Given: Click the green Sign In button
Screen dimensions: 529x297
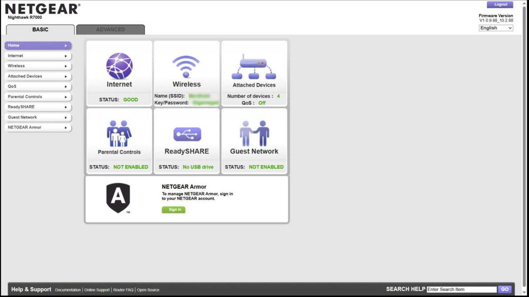Looking at the screenshot, I should coord(174,210).
